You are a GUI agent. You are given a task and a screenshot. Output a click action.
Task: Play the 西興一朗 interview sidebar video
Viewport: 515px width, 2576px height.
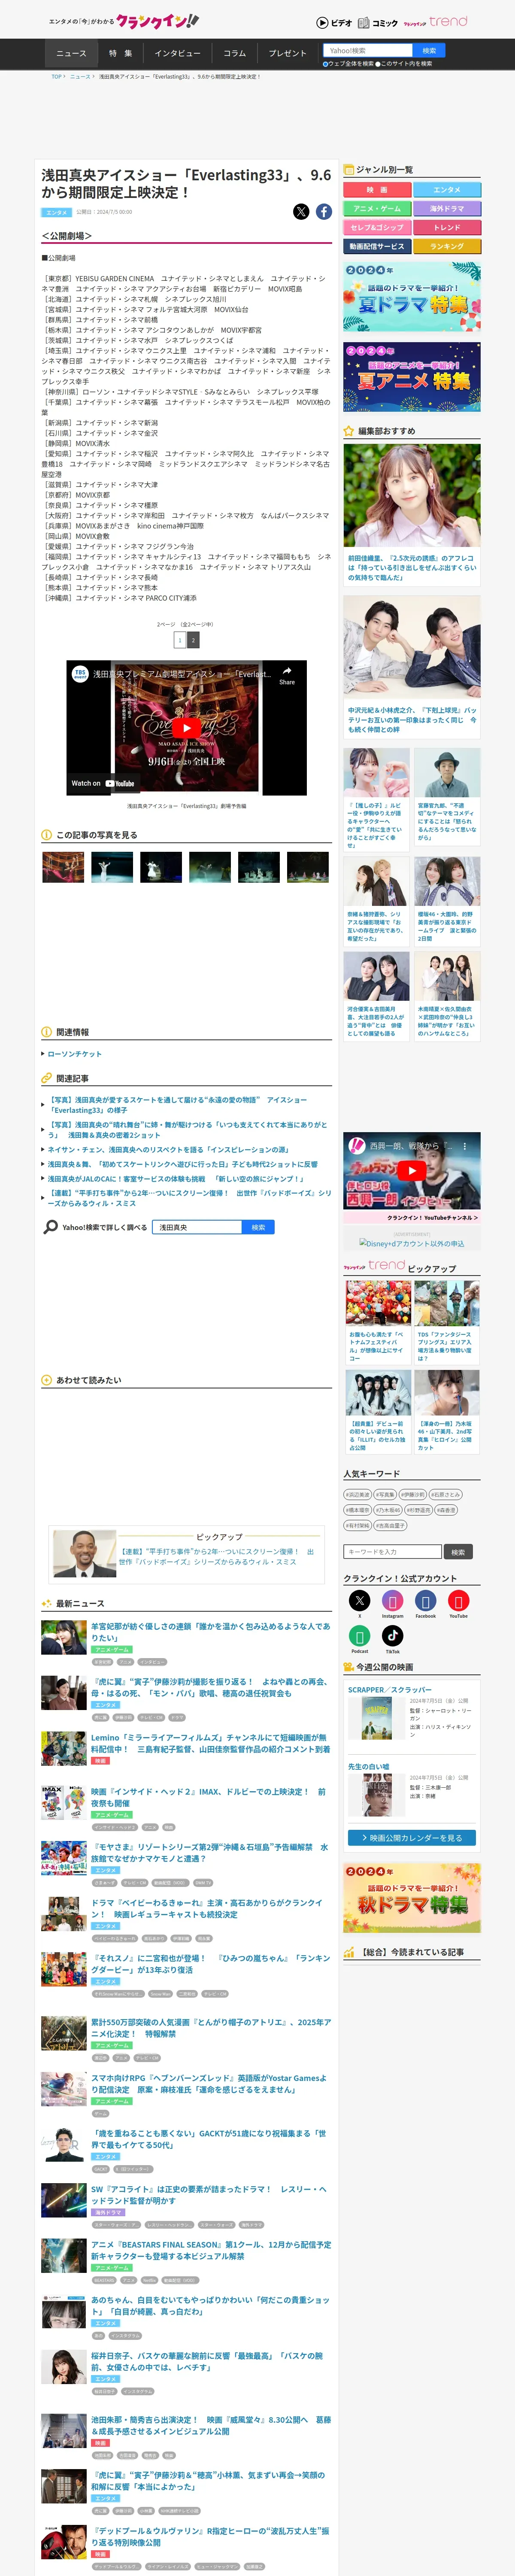(411, 1171)
